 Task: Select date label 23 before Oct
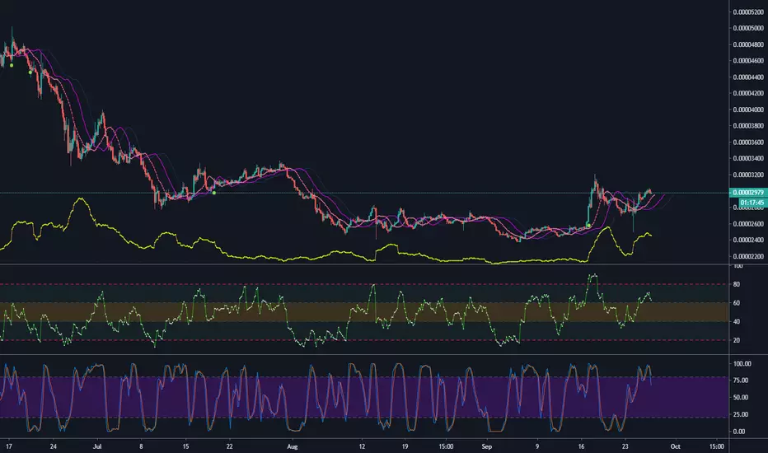coord(625,446)
